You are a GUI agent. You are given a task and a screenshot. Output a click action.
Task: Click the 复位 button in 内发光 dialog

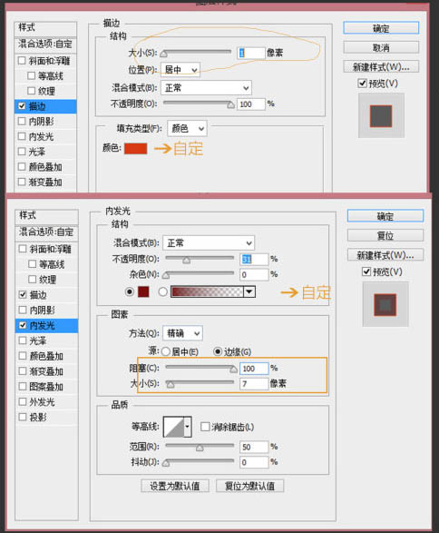(385, 235)
